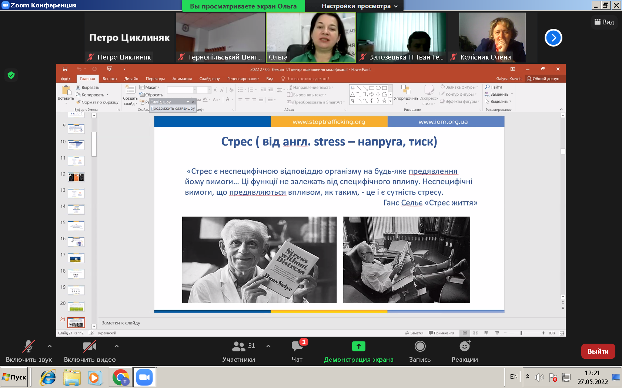This screenshot has width=622, height=388.
Task: Open the Упорядочить arrange menu
Action: pyautogui.click(x=406, y=94)
